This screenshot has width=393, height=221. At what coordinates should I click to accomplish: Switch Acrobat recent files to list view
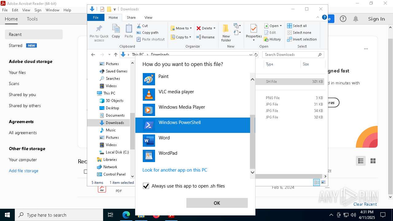361,161
